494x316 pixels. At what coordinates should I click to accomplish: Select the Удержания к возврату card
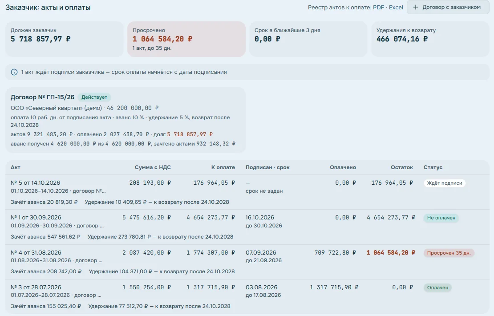430,39
